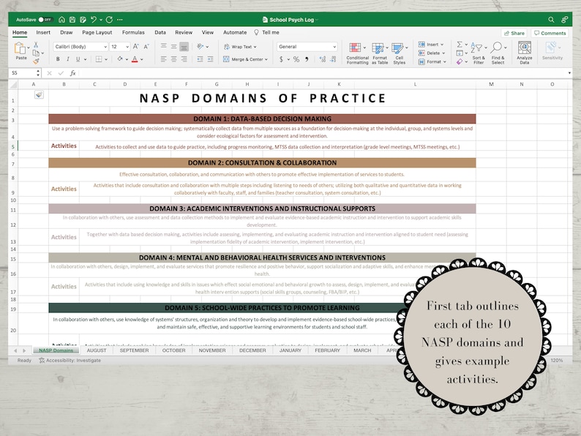581x436 pixels.
Task: Open the Page Layout ribbon tab
Action: pos(97,33)
